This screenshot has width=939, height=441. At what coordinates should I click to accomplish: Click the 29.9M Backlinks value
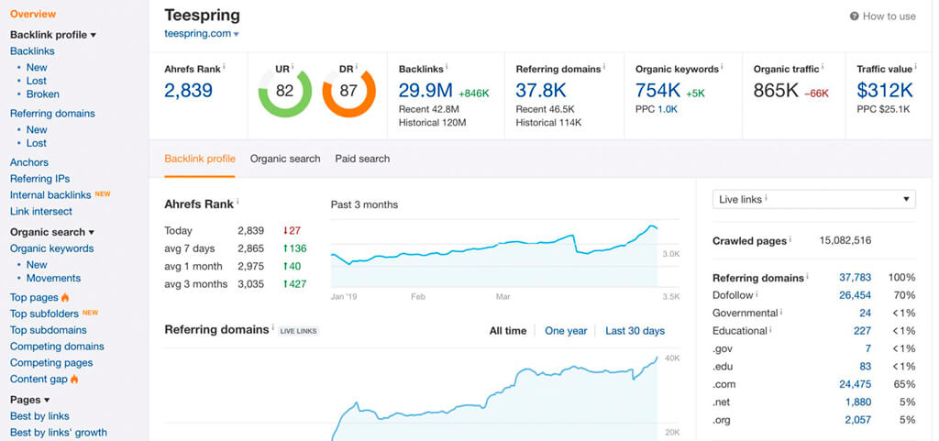425,91
